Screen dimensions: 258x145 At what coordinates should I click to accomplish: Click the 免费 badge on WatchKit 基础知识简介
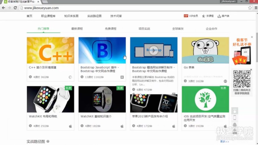(x=120, y=88)
